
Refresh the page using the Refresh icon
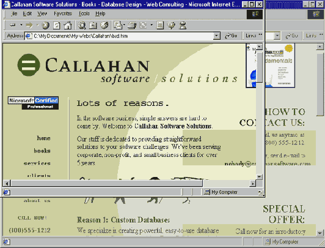point(57,25)
